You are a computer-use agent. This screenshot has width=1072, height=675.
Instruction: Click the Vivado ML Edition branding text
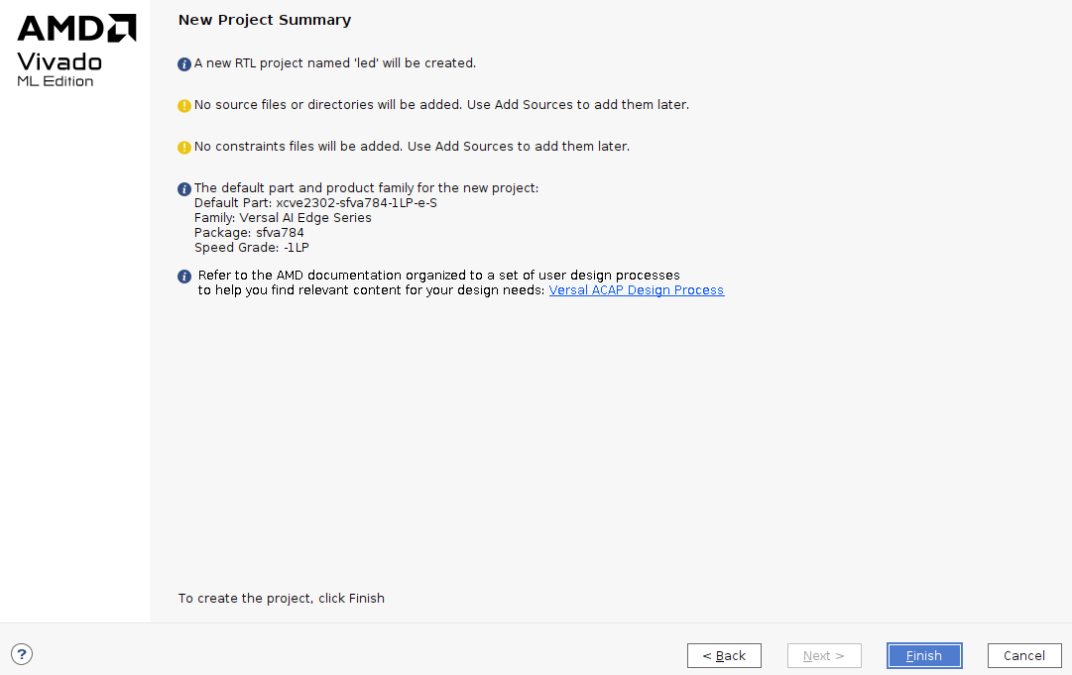(60, 69)
